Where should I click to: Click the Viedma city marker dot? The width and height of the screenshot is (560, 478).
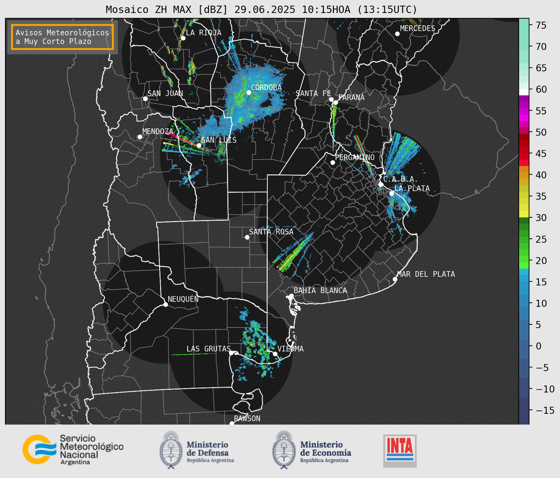click(x=275, y=354)
